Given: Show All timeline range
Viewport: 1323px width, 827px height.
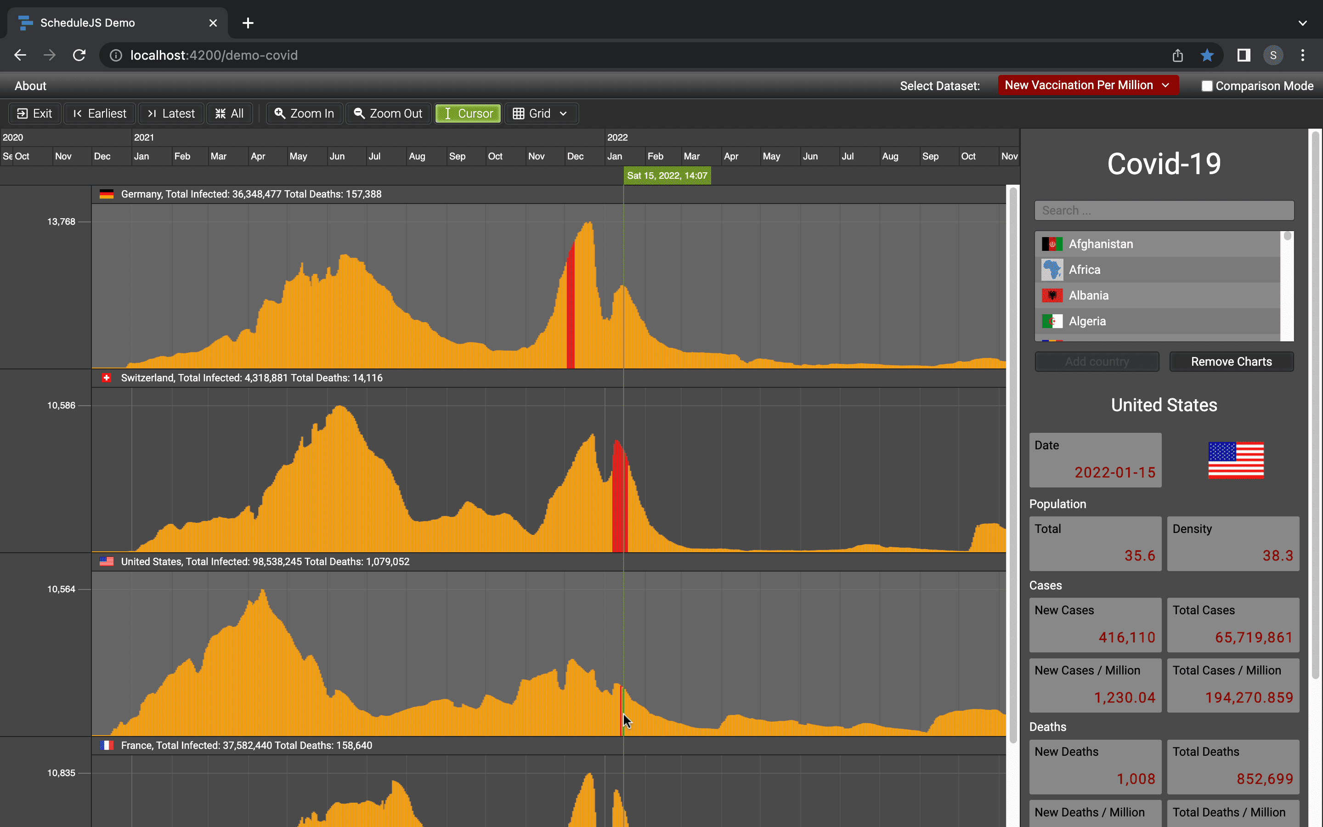Looking at the screenshot, I should point(229,113).
